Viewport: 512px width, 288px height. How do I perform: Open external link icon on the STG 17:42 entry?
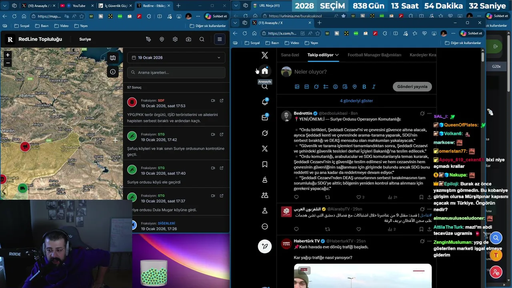(222, 134)
